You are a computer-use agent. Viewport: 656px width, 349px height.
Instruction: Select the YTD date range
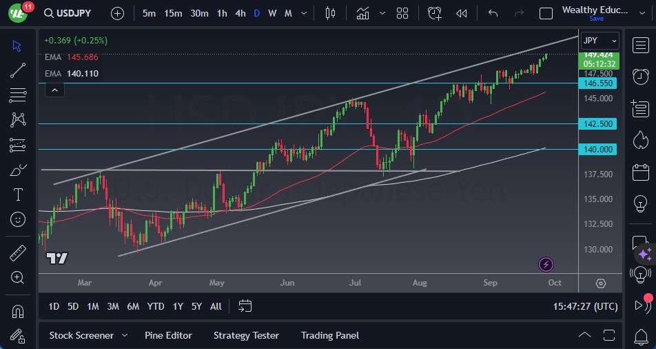(x=156, y=306)
